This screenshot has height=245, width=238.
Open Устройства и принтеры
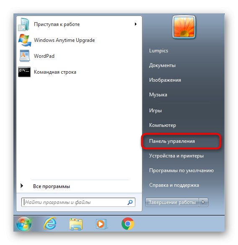click(176, 156)
